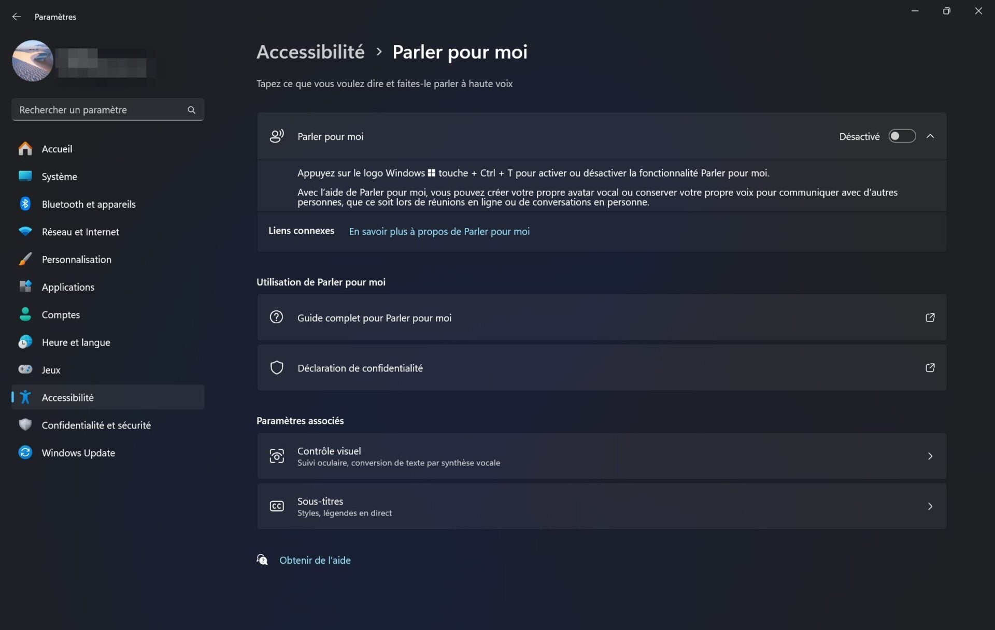This screenshot has height=630, width=995.
Task: Click the Rechercher un paramètre field
Action: (x=108, y=110)
